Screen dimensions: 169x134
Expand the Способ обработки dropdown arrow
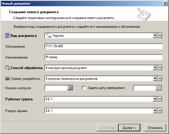(x=155, y=68)
